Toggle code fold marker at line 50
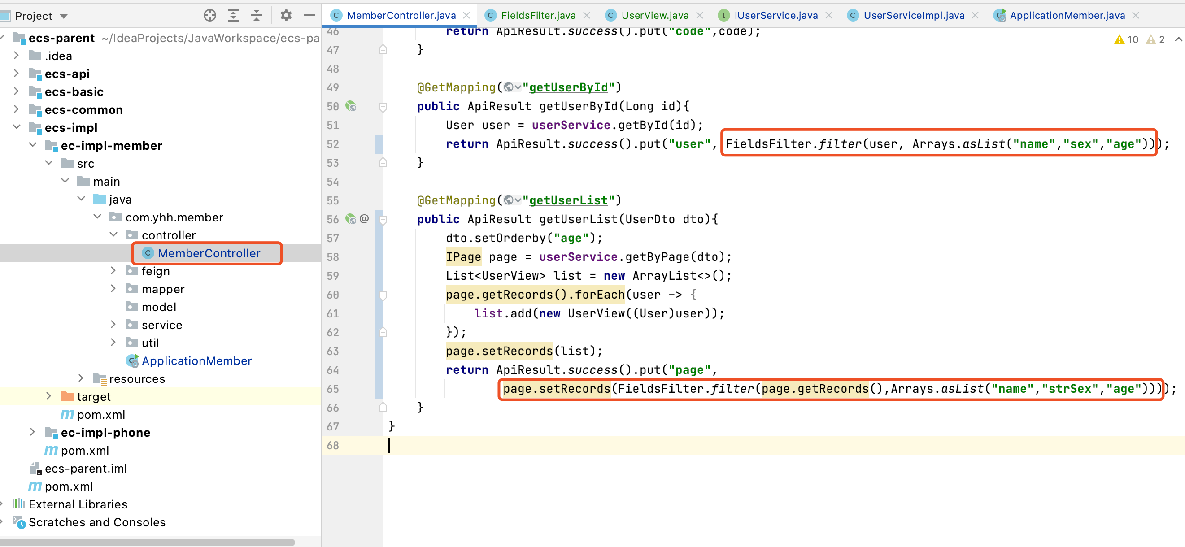The height and width of the screenshot is (547, 1185). click(383, 106)
